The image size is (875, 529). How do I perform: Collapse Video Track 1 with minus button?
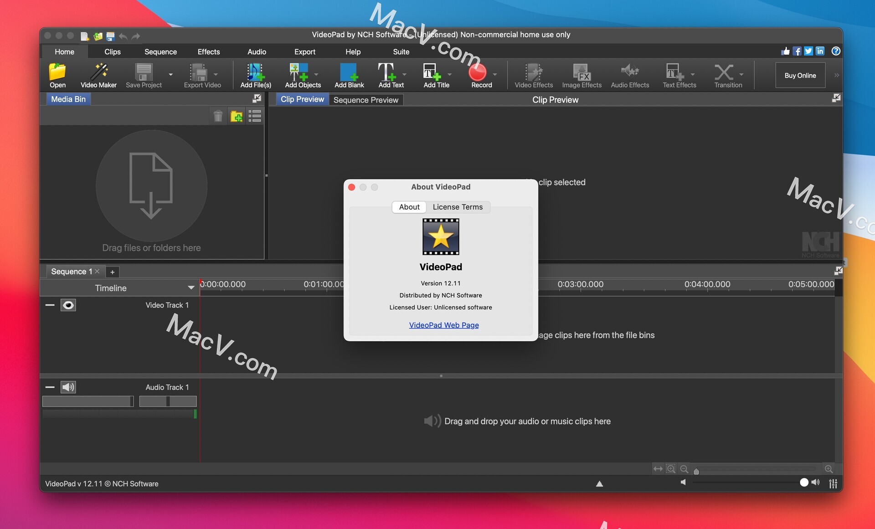(x=50, y=305)
